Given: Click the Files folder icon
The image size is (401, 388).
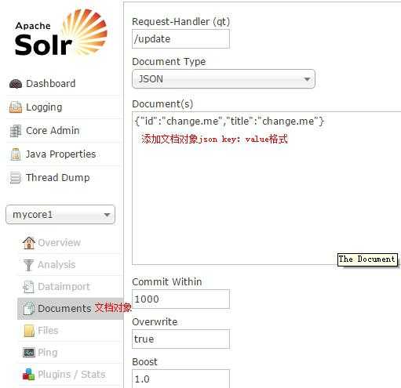Looking at the screenshot, I should click(29, 331).
